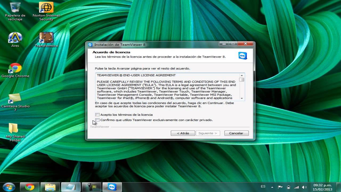The width and height of the screenshot is (341, 192).
Task: Show hidden system tray icons
Action: (272, 187)
